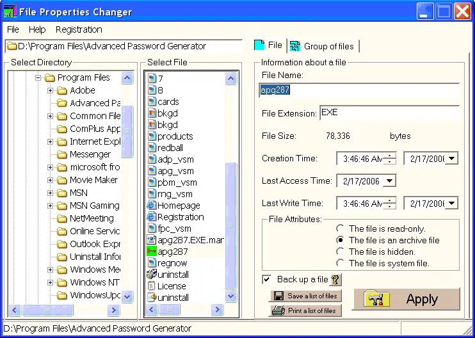
Task: Click the folder icon in the path bar
Action: 12,46
